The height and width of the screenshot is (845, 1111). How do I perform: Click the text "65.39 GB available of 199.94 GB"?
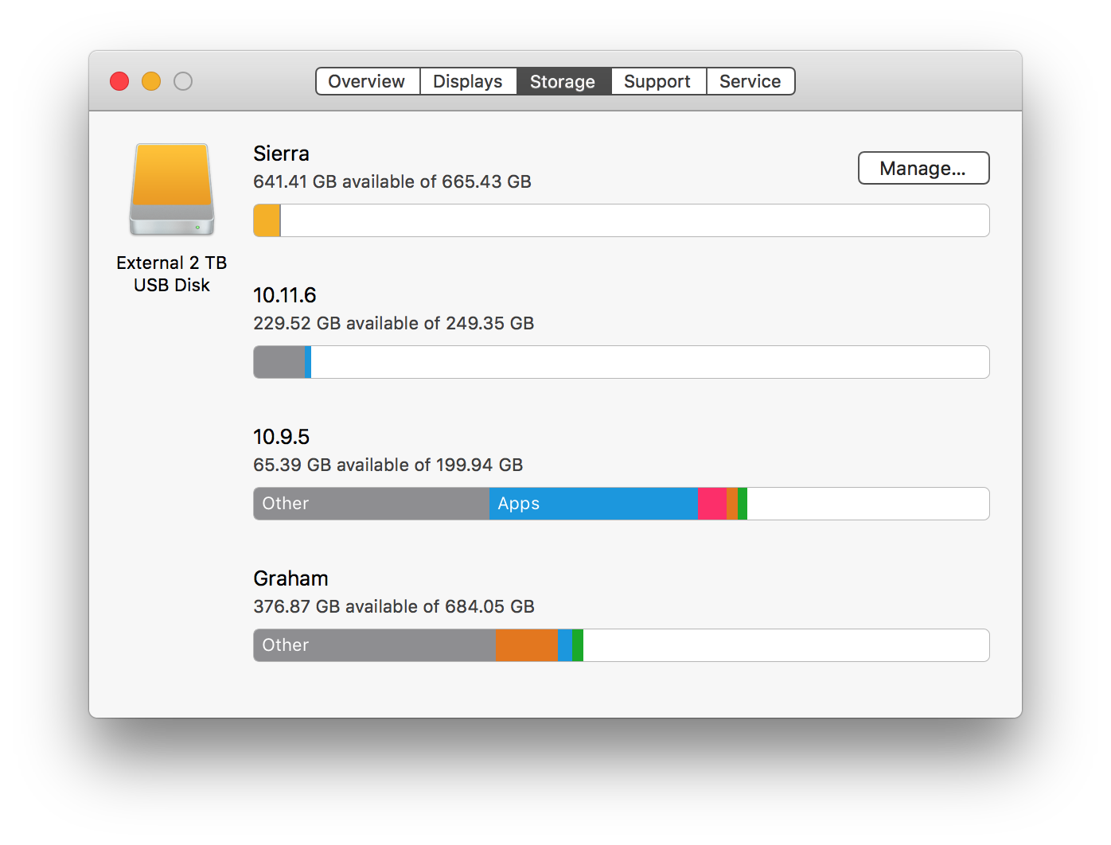388,465
